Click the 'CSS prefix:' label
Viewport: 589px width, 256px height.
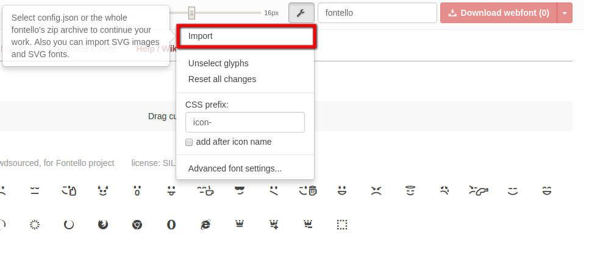pyautogui.click(x=207, y=105)
